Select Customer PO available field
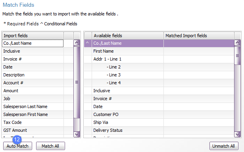This screenshot has height=152, width=244. [128, 114]
